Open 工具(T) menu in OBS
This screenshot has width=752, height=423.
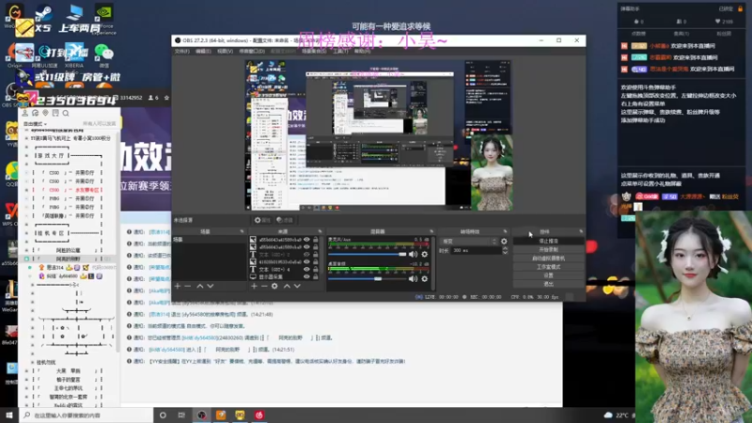pos(340,52)
